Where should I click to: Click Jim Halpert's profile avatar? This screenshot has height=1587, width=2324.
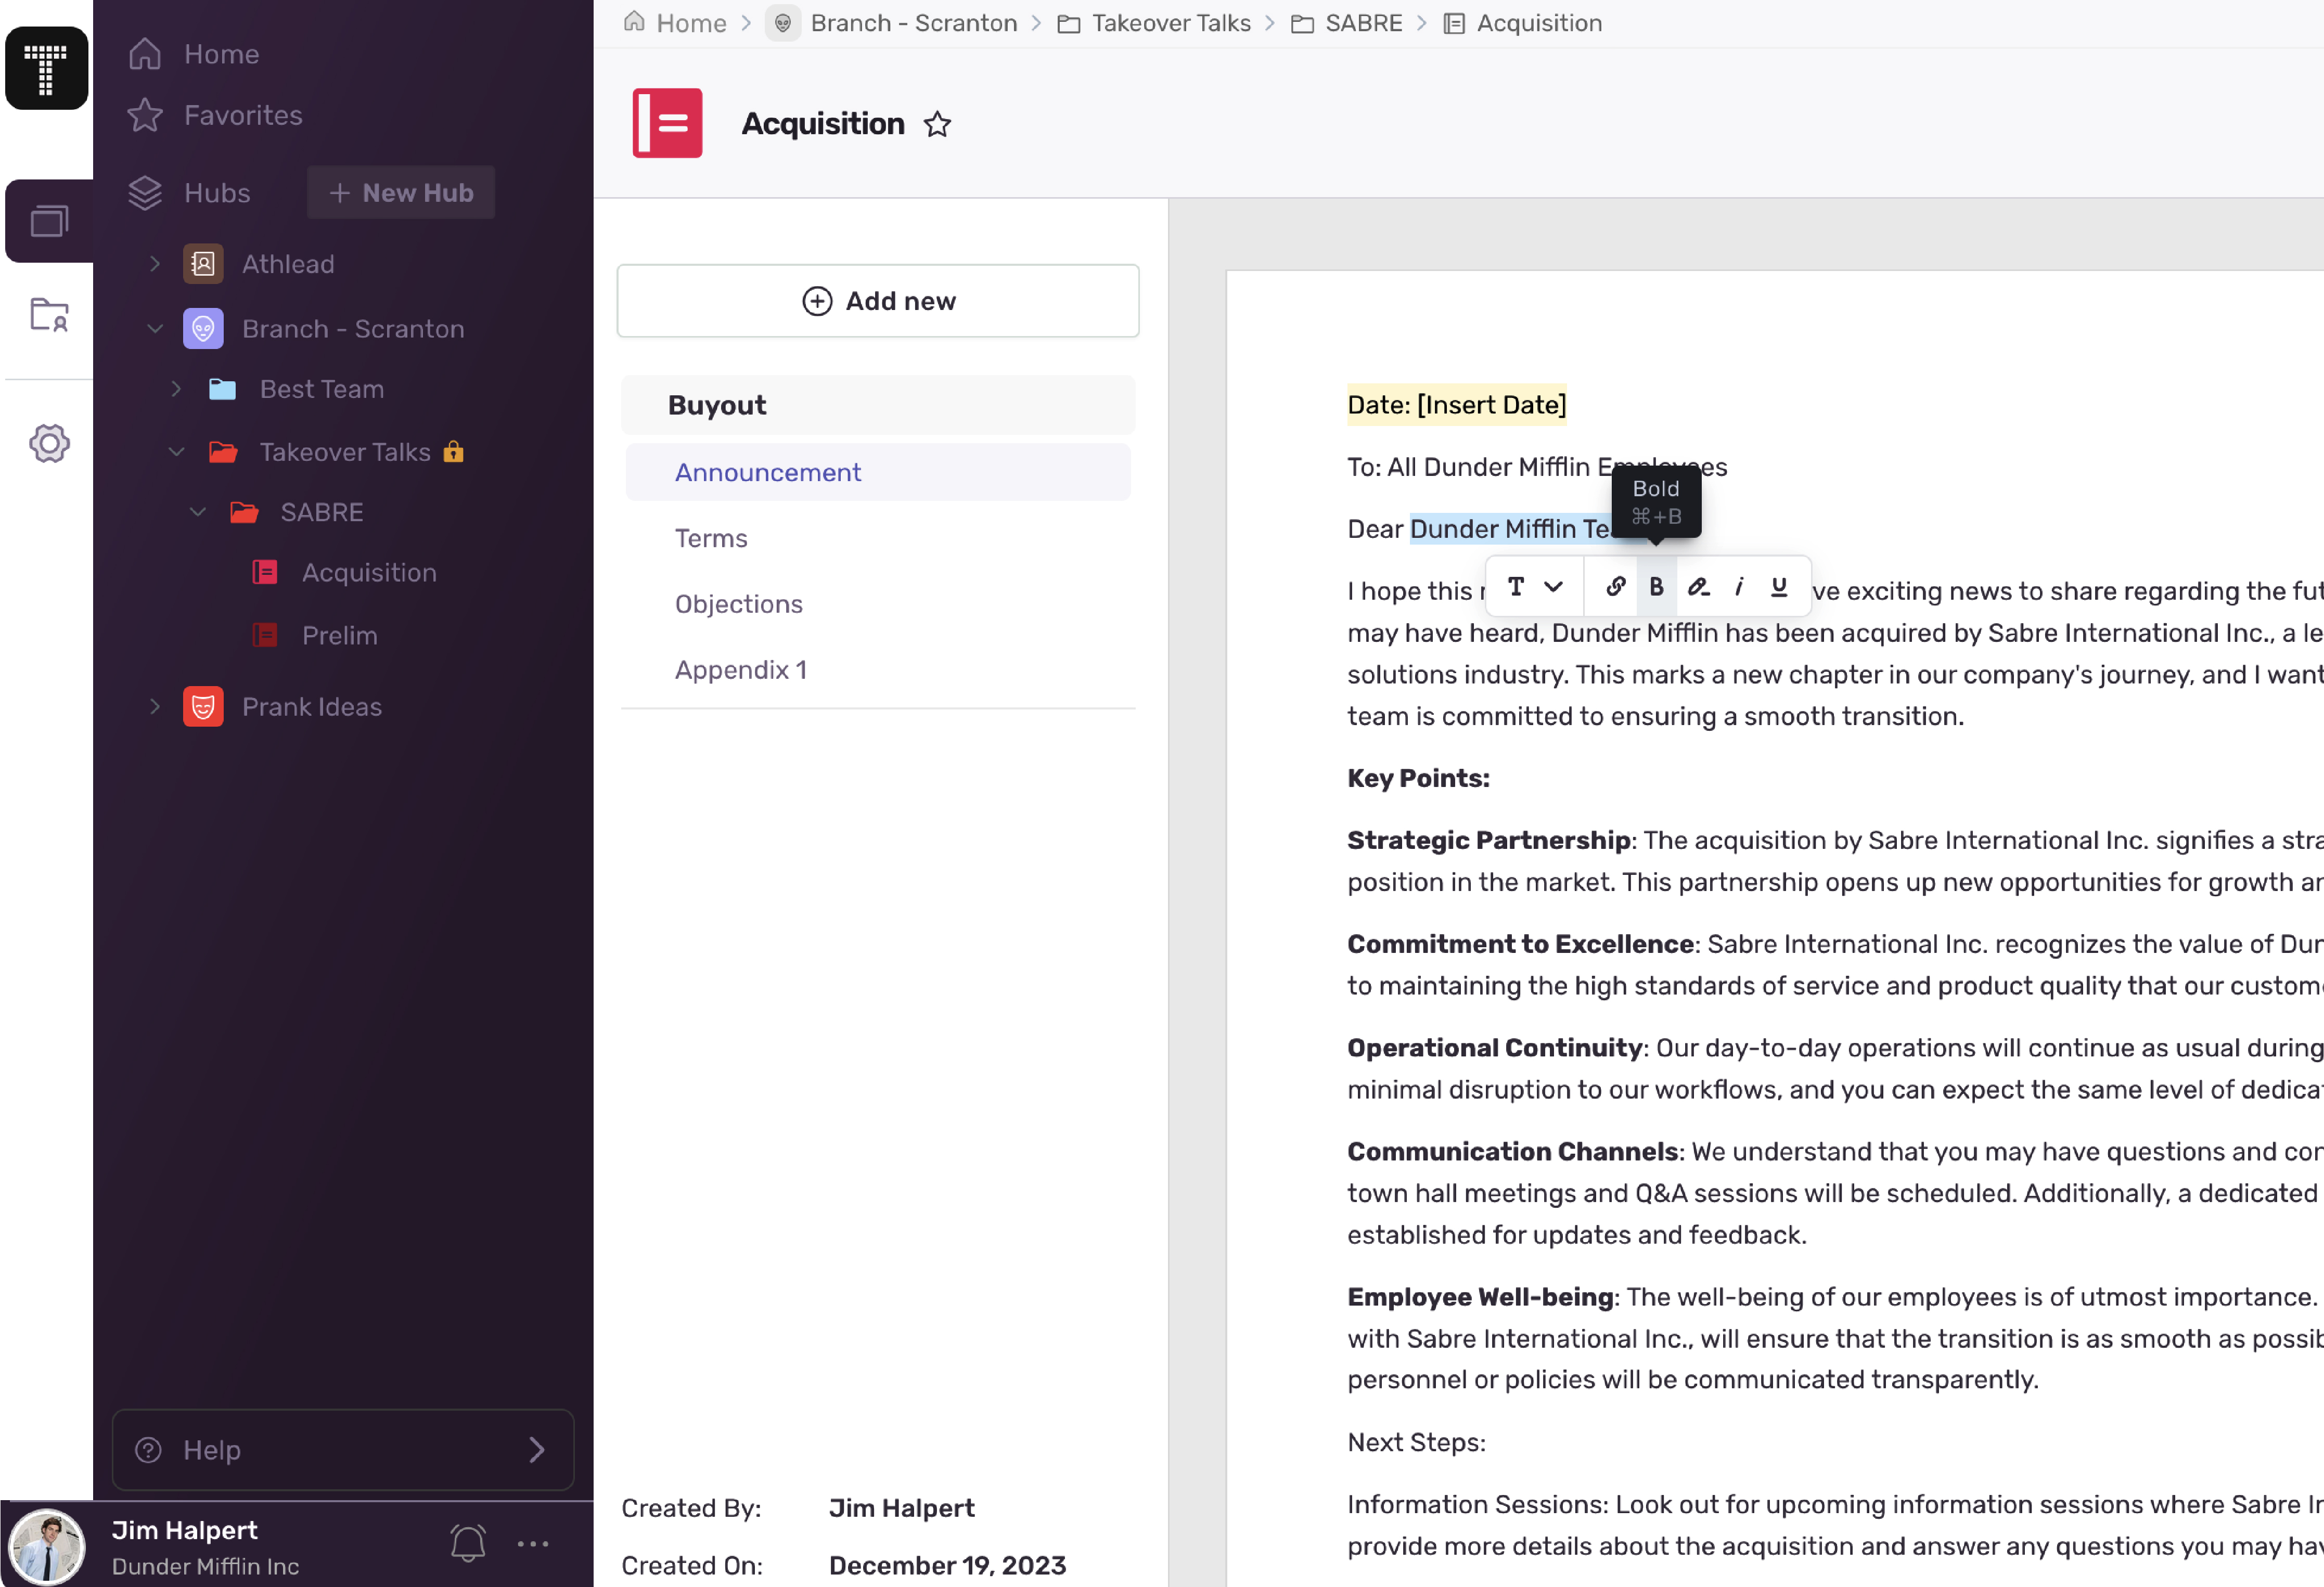click(x=48, y=1545)
